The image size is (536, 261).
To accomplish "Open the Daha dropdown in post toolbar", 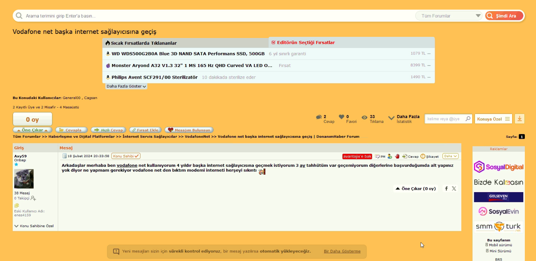I will (450, 156).
